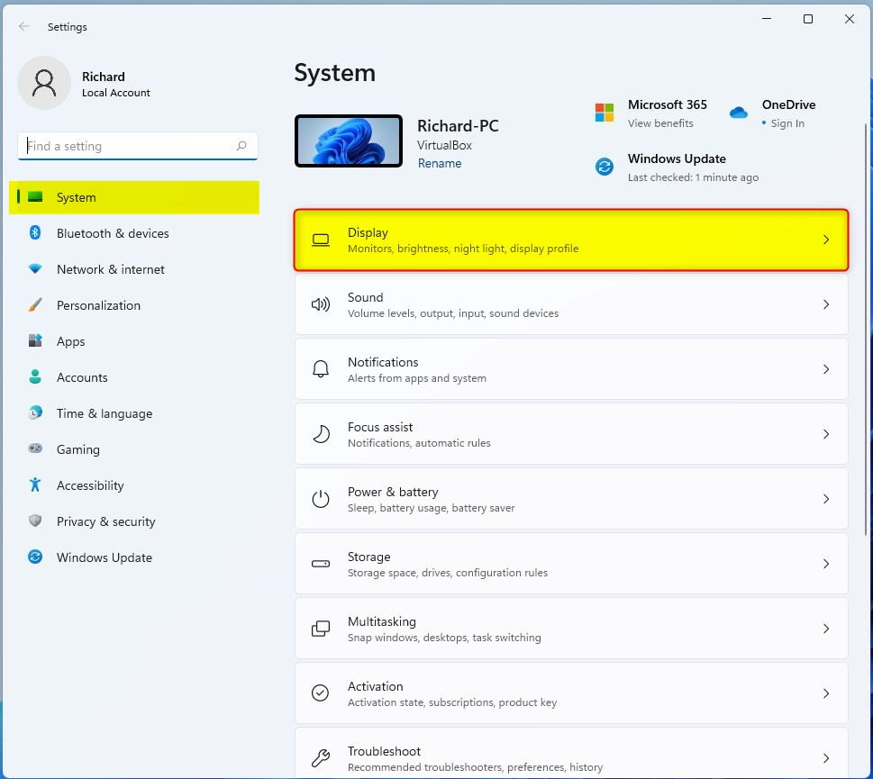The image size is (873, 779).
Task: Open the Network & internet section
Action: (110, 269)
